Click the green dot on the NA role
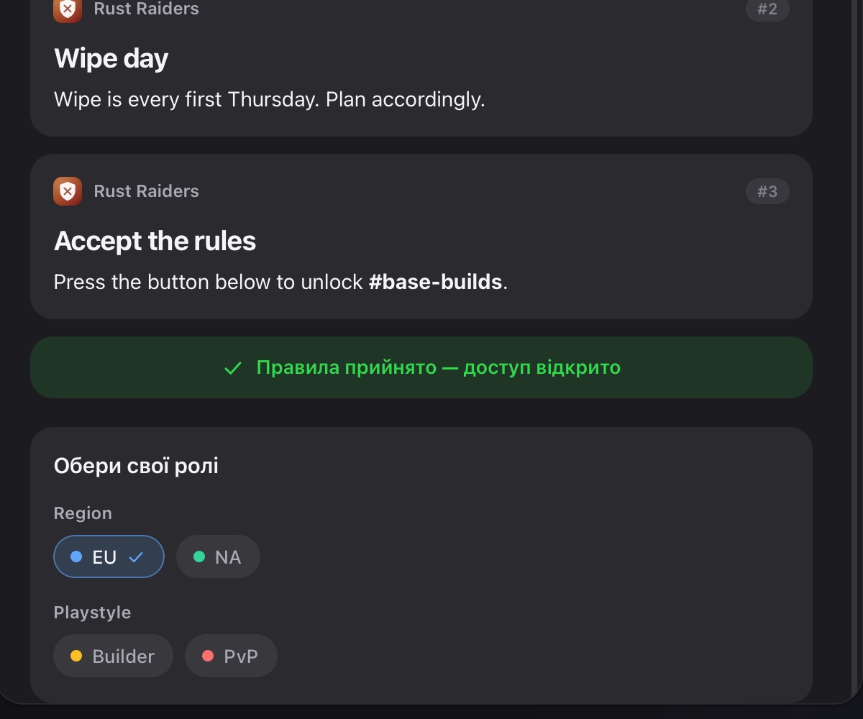This screenshot has height=719, width=863. (x=199, y=557)
